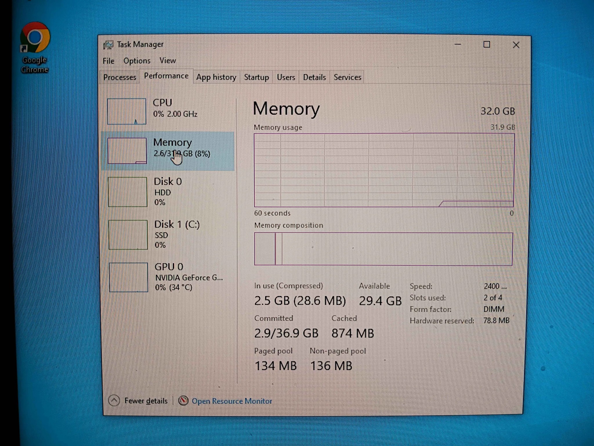Open the View menu

[168, 60]
